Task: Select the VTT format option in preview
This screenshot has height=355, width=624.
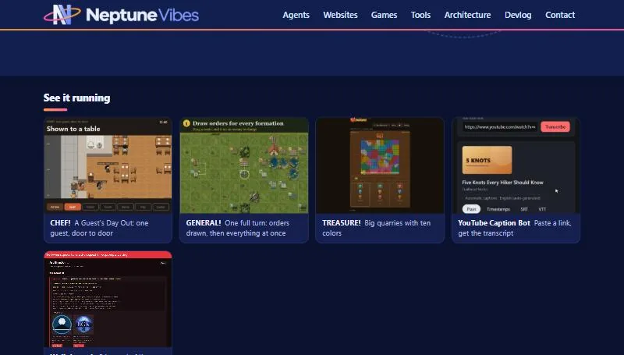Action: pyautogui.click(x=542, y=209)
